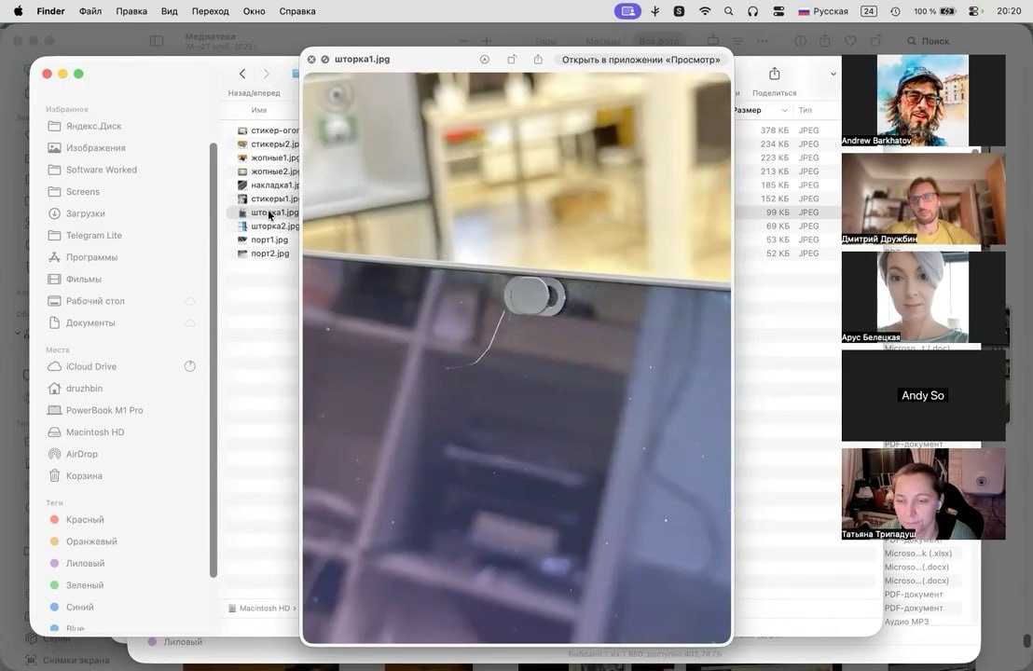1033x671 pixels.
Task: Sort files by the Тип column
Action: 806,110
